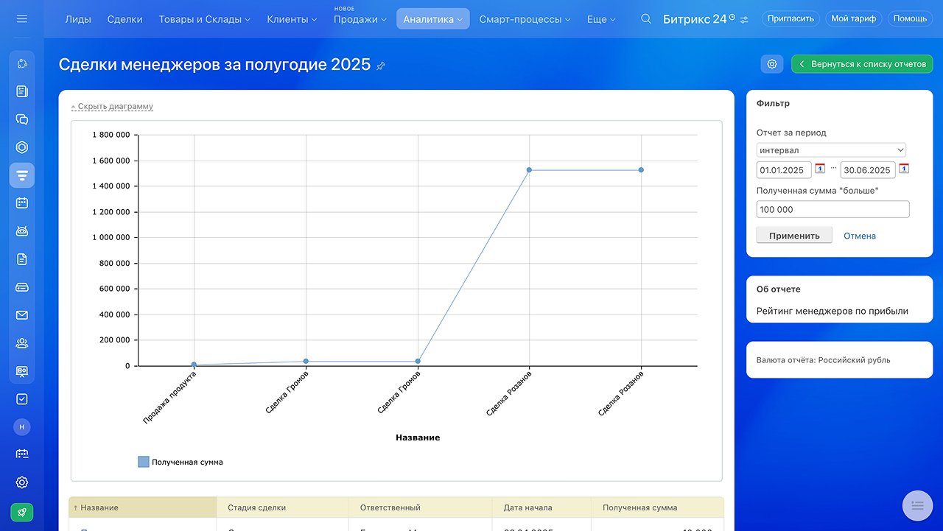Click the 'Валюта отчёта: Российский рубль' text
This screenshot has width=943, height=531.
[824, 360]
